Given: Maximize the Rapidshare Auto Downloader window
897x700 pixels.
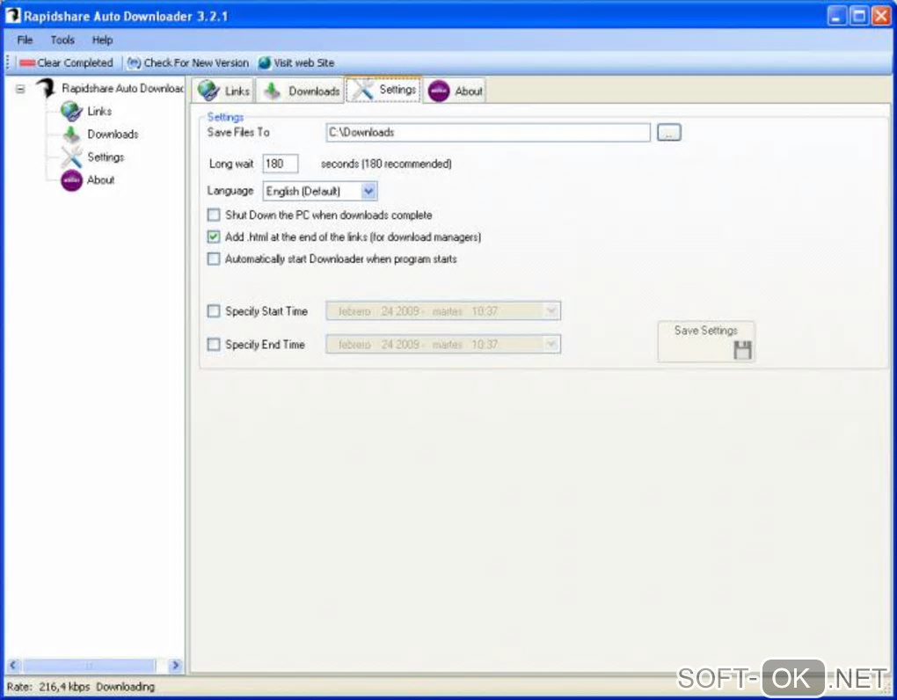Looking at the screenshot, I should [x=858, y=16].
